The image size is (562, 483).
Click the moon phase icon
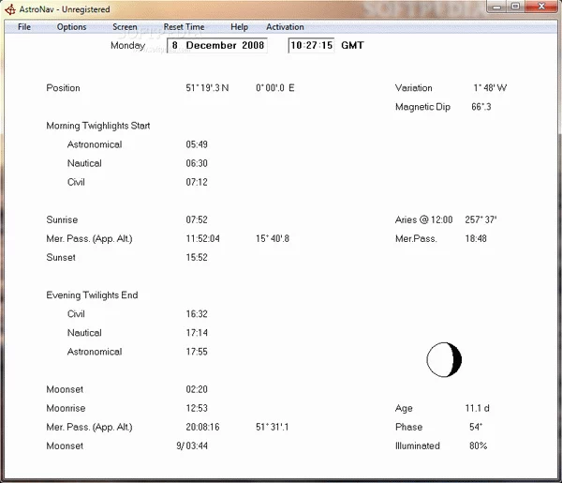[444, 359]
